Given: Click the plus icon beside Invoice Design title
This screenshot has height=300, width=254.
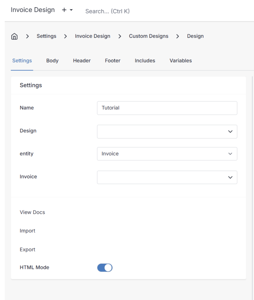Looking at the screenshot, I should 64,10.
